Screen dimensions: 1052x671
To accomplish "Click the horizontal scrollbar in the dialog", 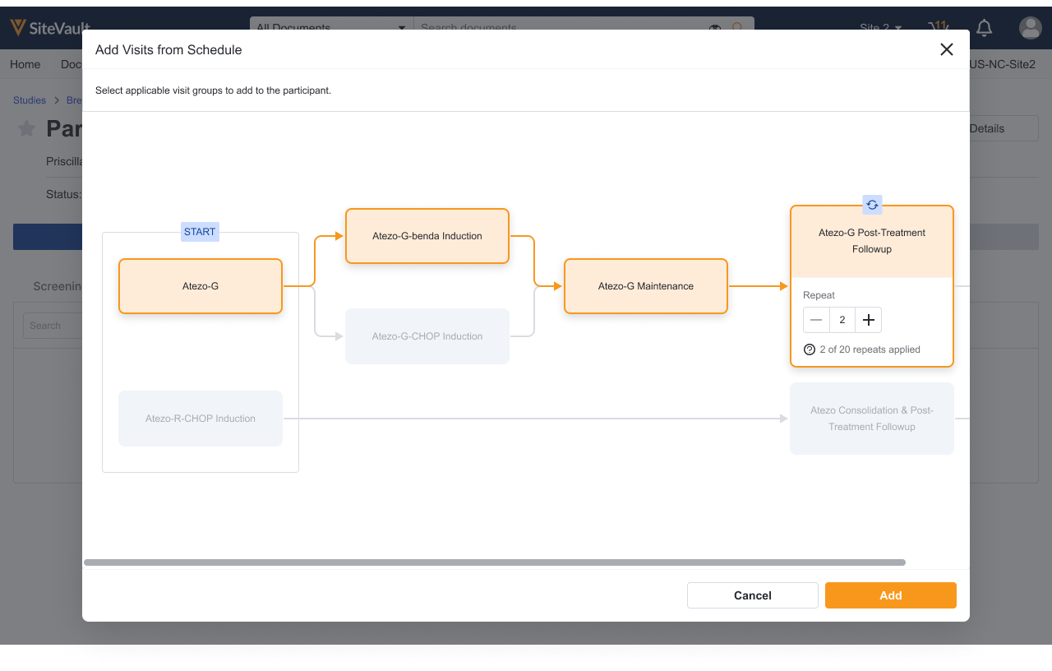I will [494, 562].
